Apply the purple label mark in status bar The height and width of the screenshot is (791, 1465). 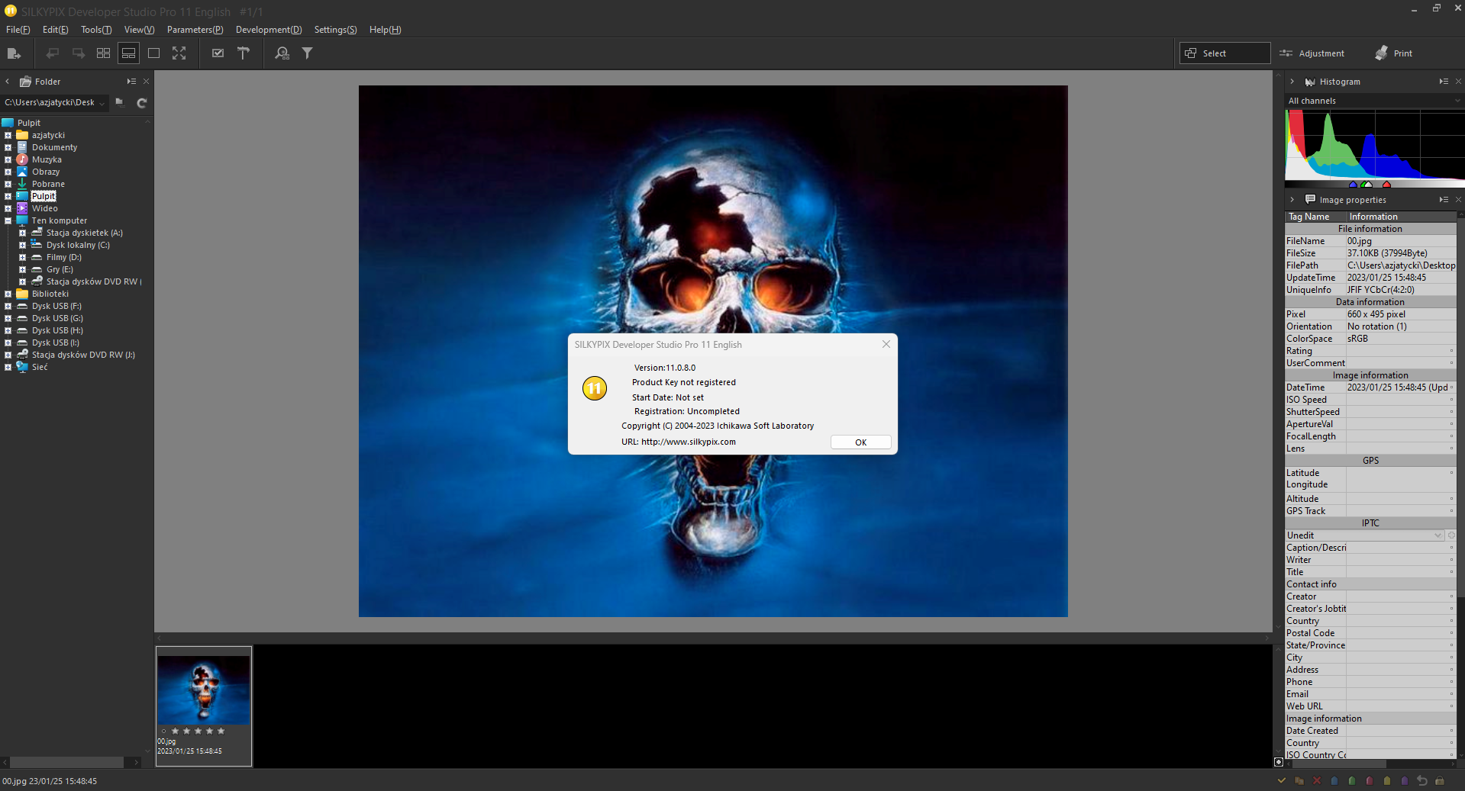pos(1405,780)
